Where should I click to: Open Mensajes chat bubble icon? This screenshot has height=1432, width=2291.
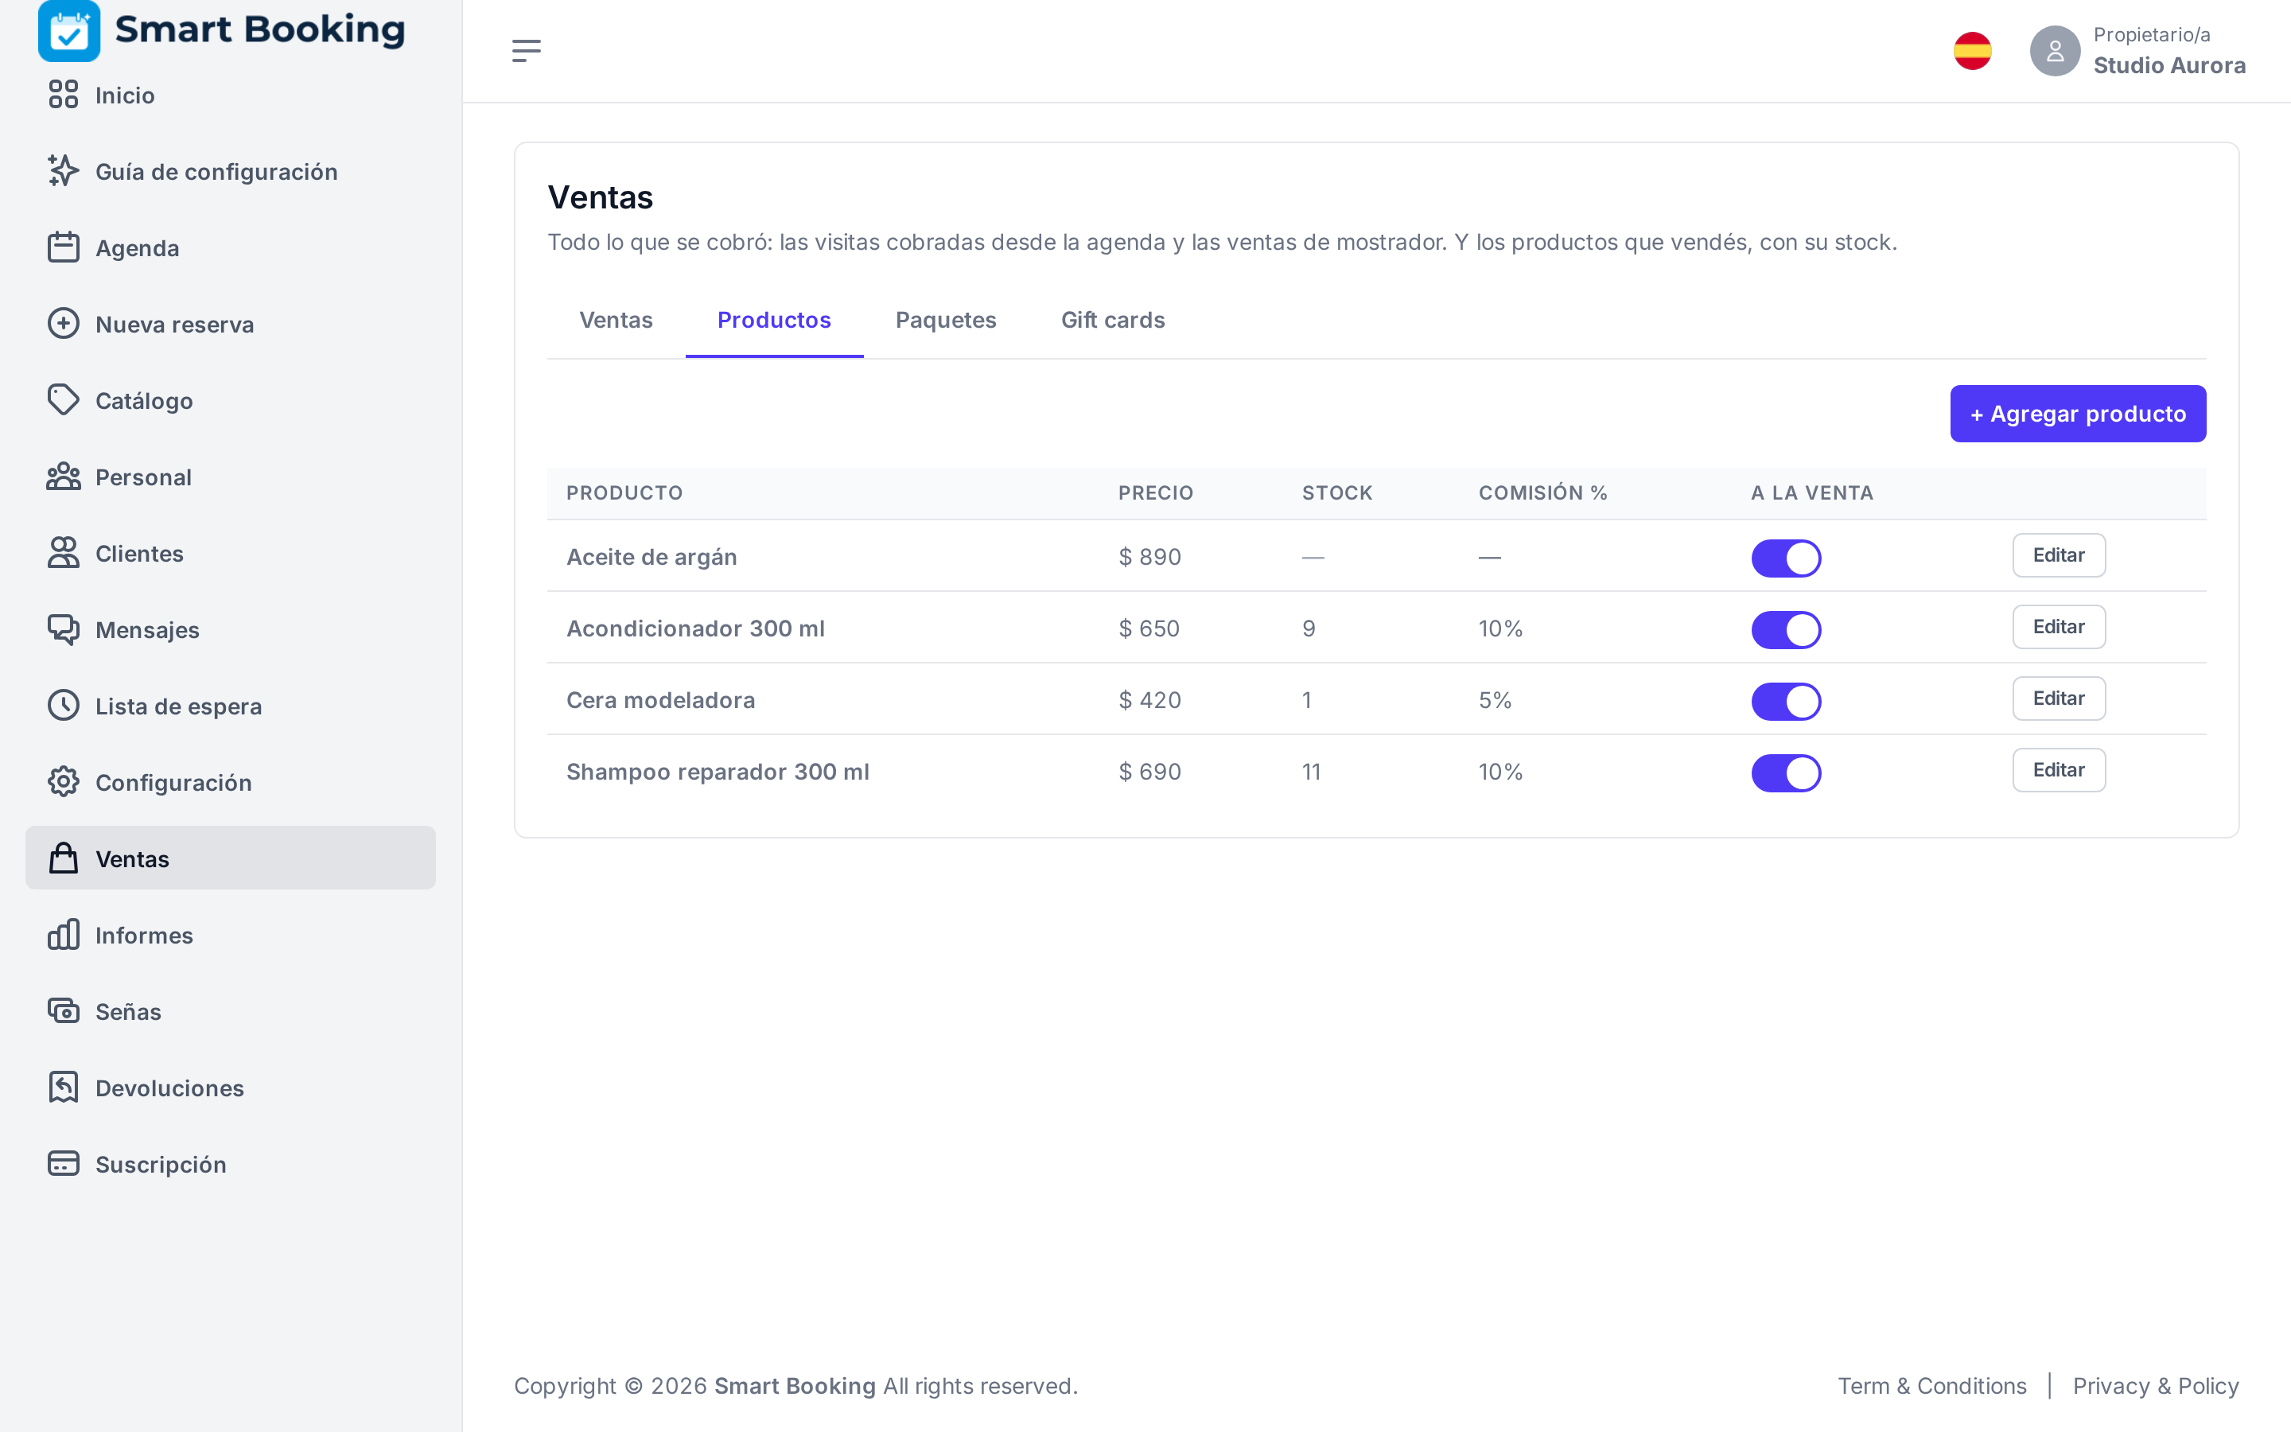[x=64, y=630]
